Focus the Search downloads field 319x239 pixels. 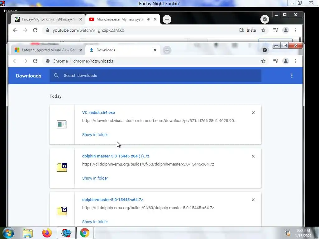tap(155, 76)
